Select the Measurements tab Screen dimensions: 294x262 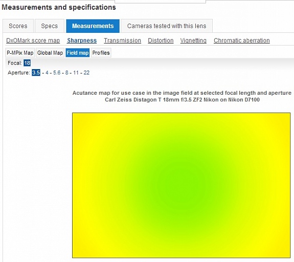tap(93, 26)
